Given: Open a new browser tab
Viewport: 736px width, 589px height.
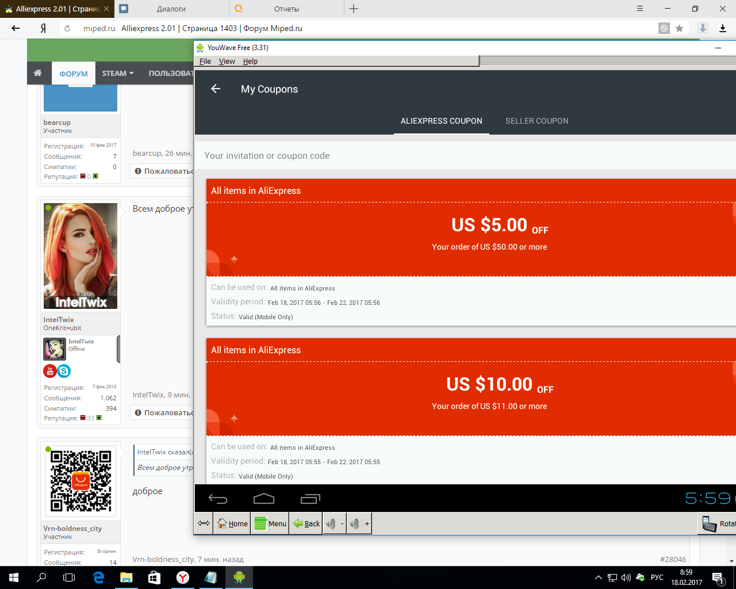Looking at the screenshot, I should pos(354,9).
